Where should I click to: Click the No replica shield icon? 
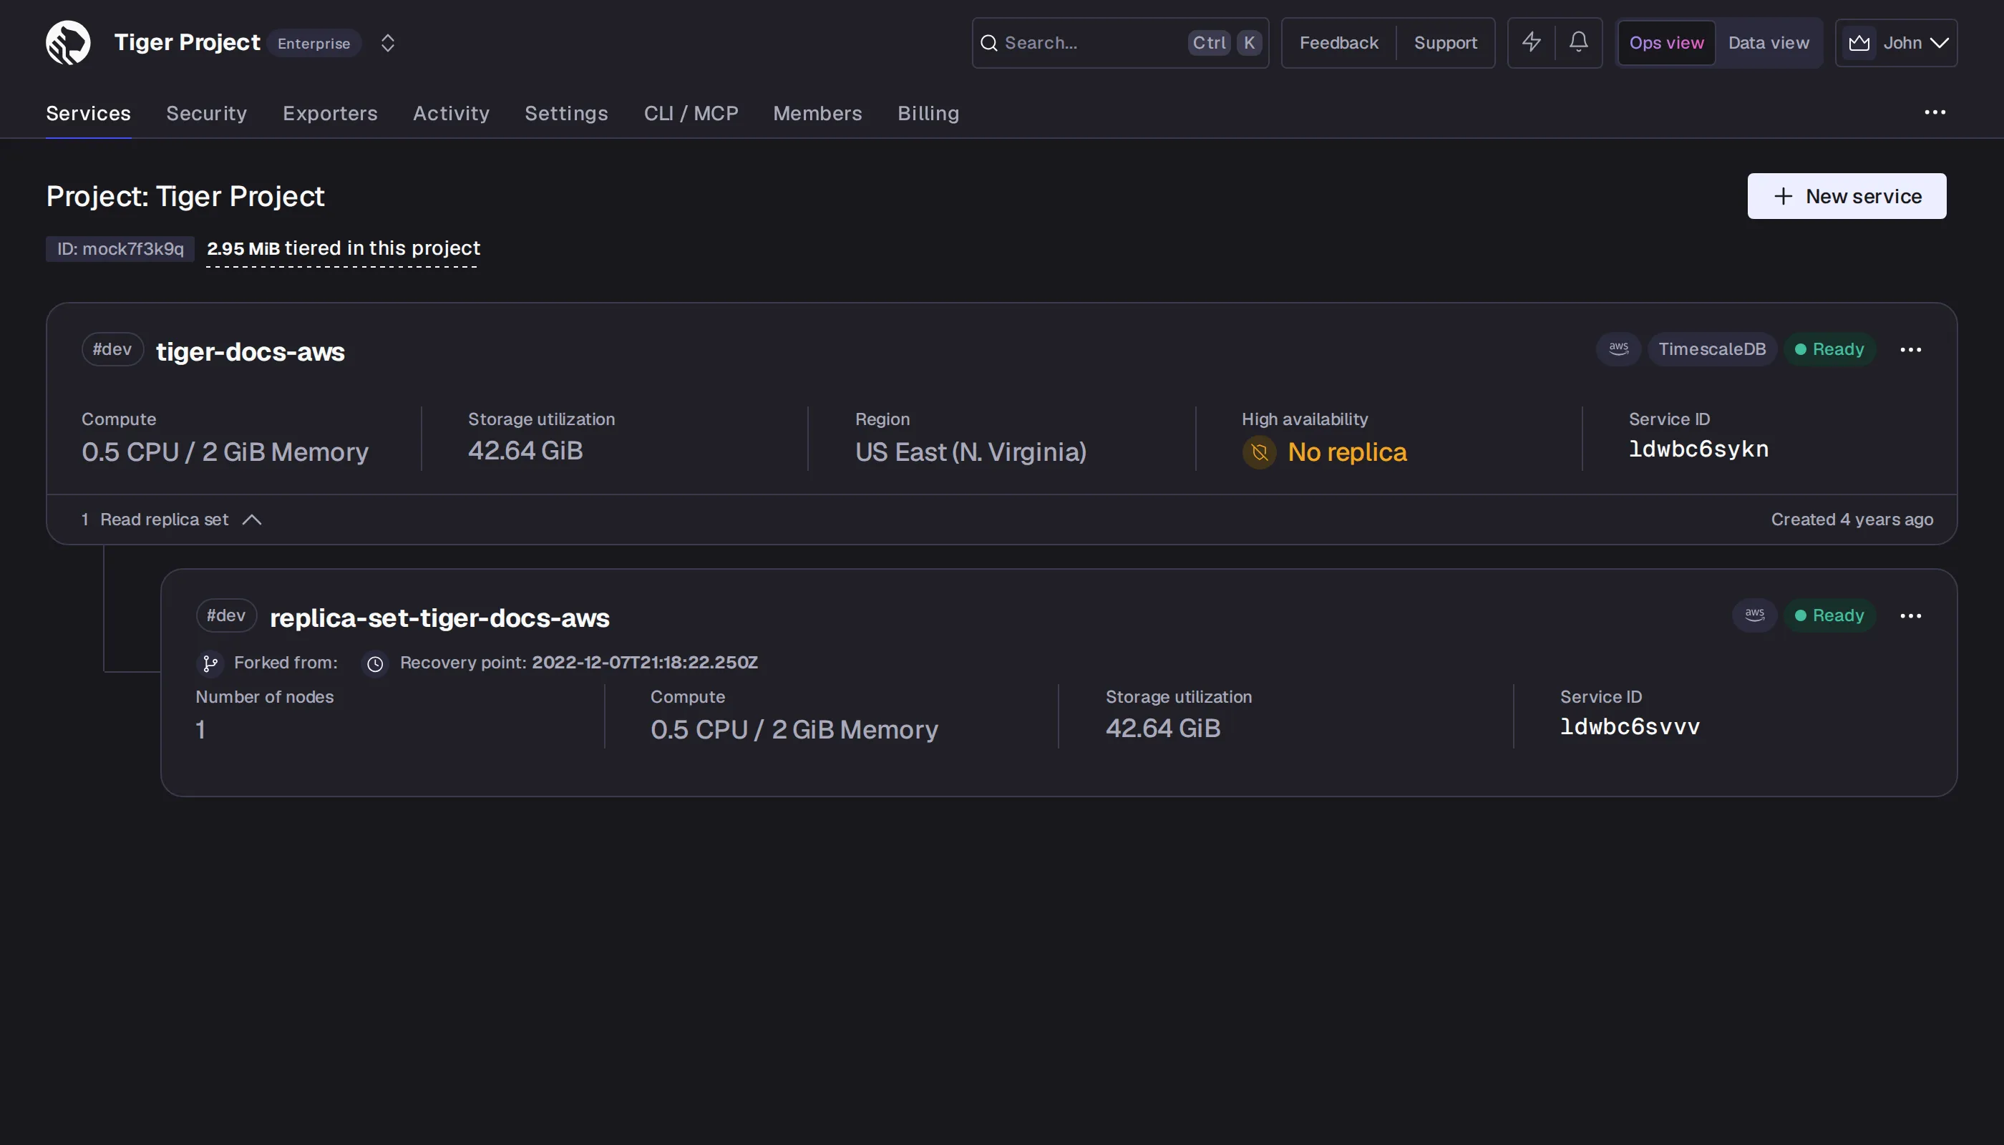click(1258, 452)
